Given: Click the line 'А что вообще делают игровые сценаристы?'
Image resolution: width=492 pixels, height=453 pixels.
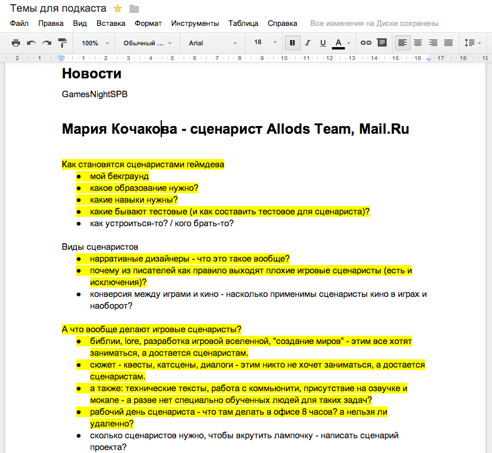Looking at the screenshot, I should coord(152,329).
